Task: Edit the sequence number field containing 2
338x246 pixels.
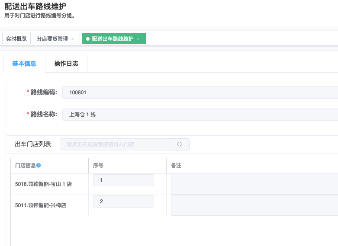Action: [x=123, y=201]
